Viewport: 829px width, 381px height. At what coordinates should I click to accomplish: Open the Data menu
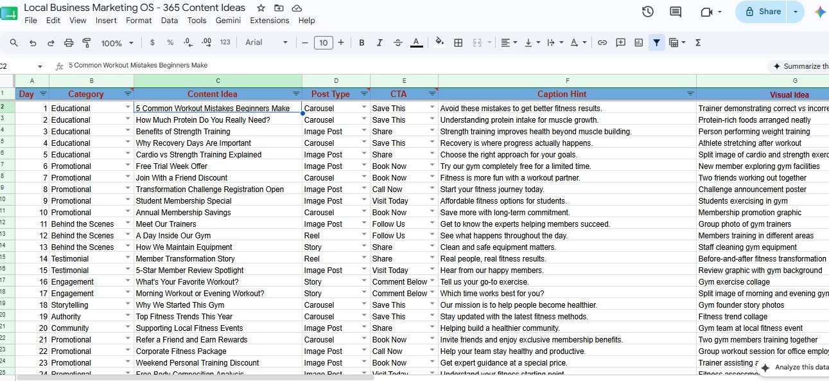(170, 21)
